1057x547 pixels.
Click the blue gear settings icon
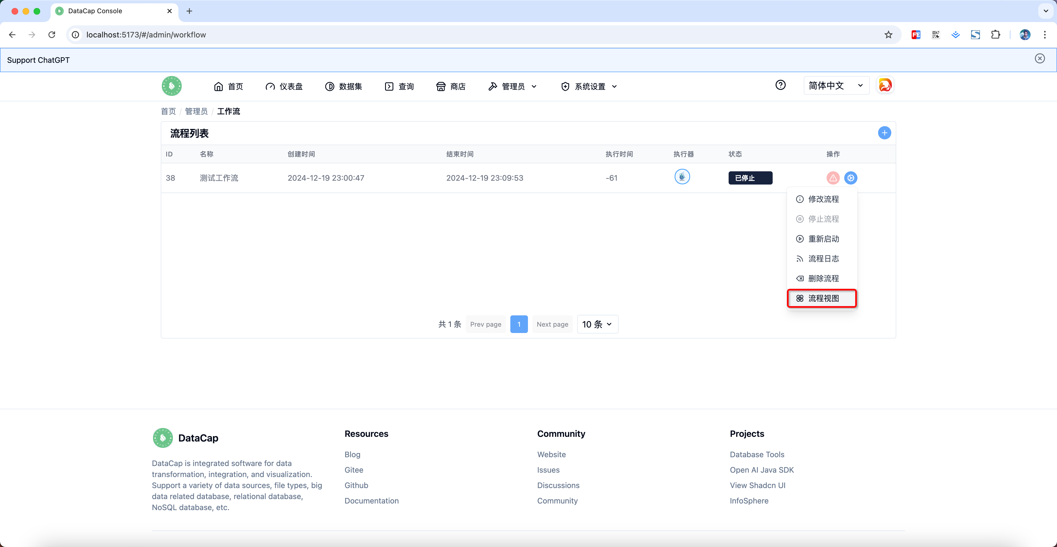coord(851,178)
